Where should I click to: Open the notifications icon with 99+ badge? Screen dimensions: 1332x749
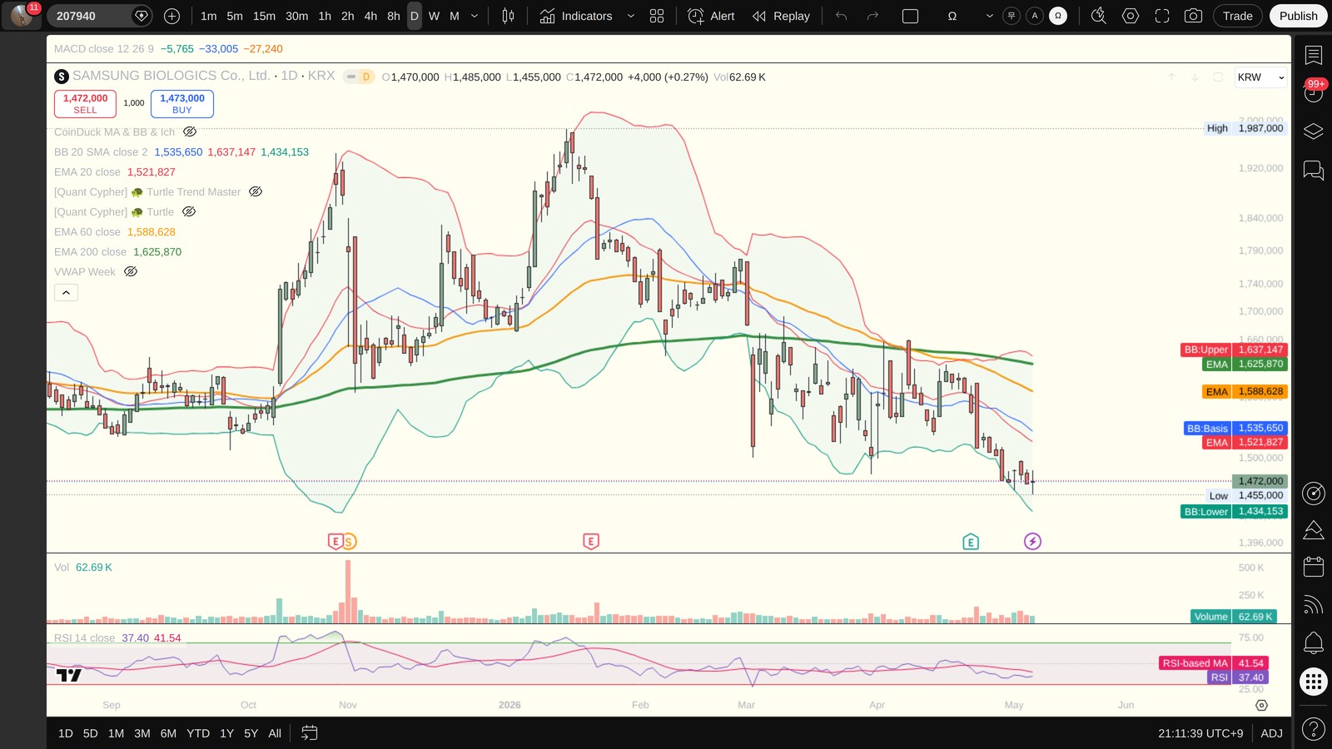(x=1313, y=92)
